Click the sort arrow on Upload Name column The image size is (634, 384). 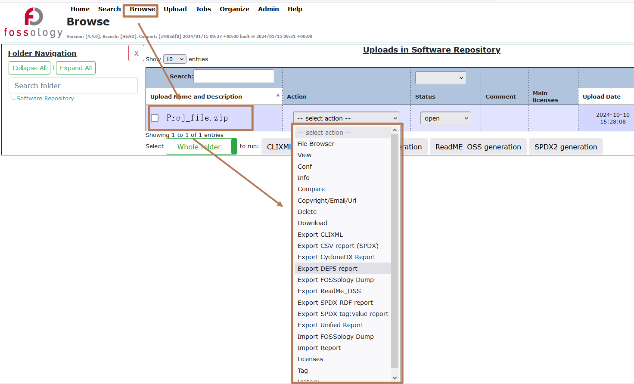coord(278,96)
